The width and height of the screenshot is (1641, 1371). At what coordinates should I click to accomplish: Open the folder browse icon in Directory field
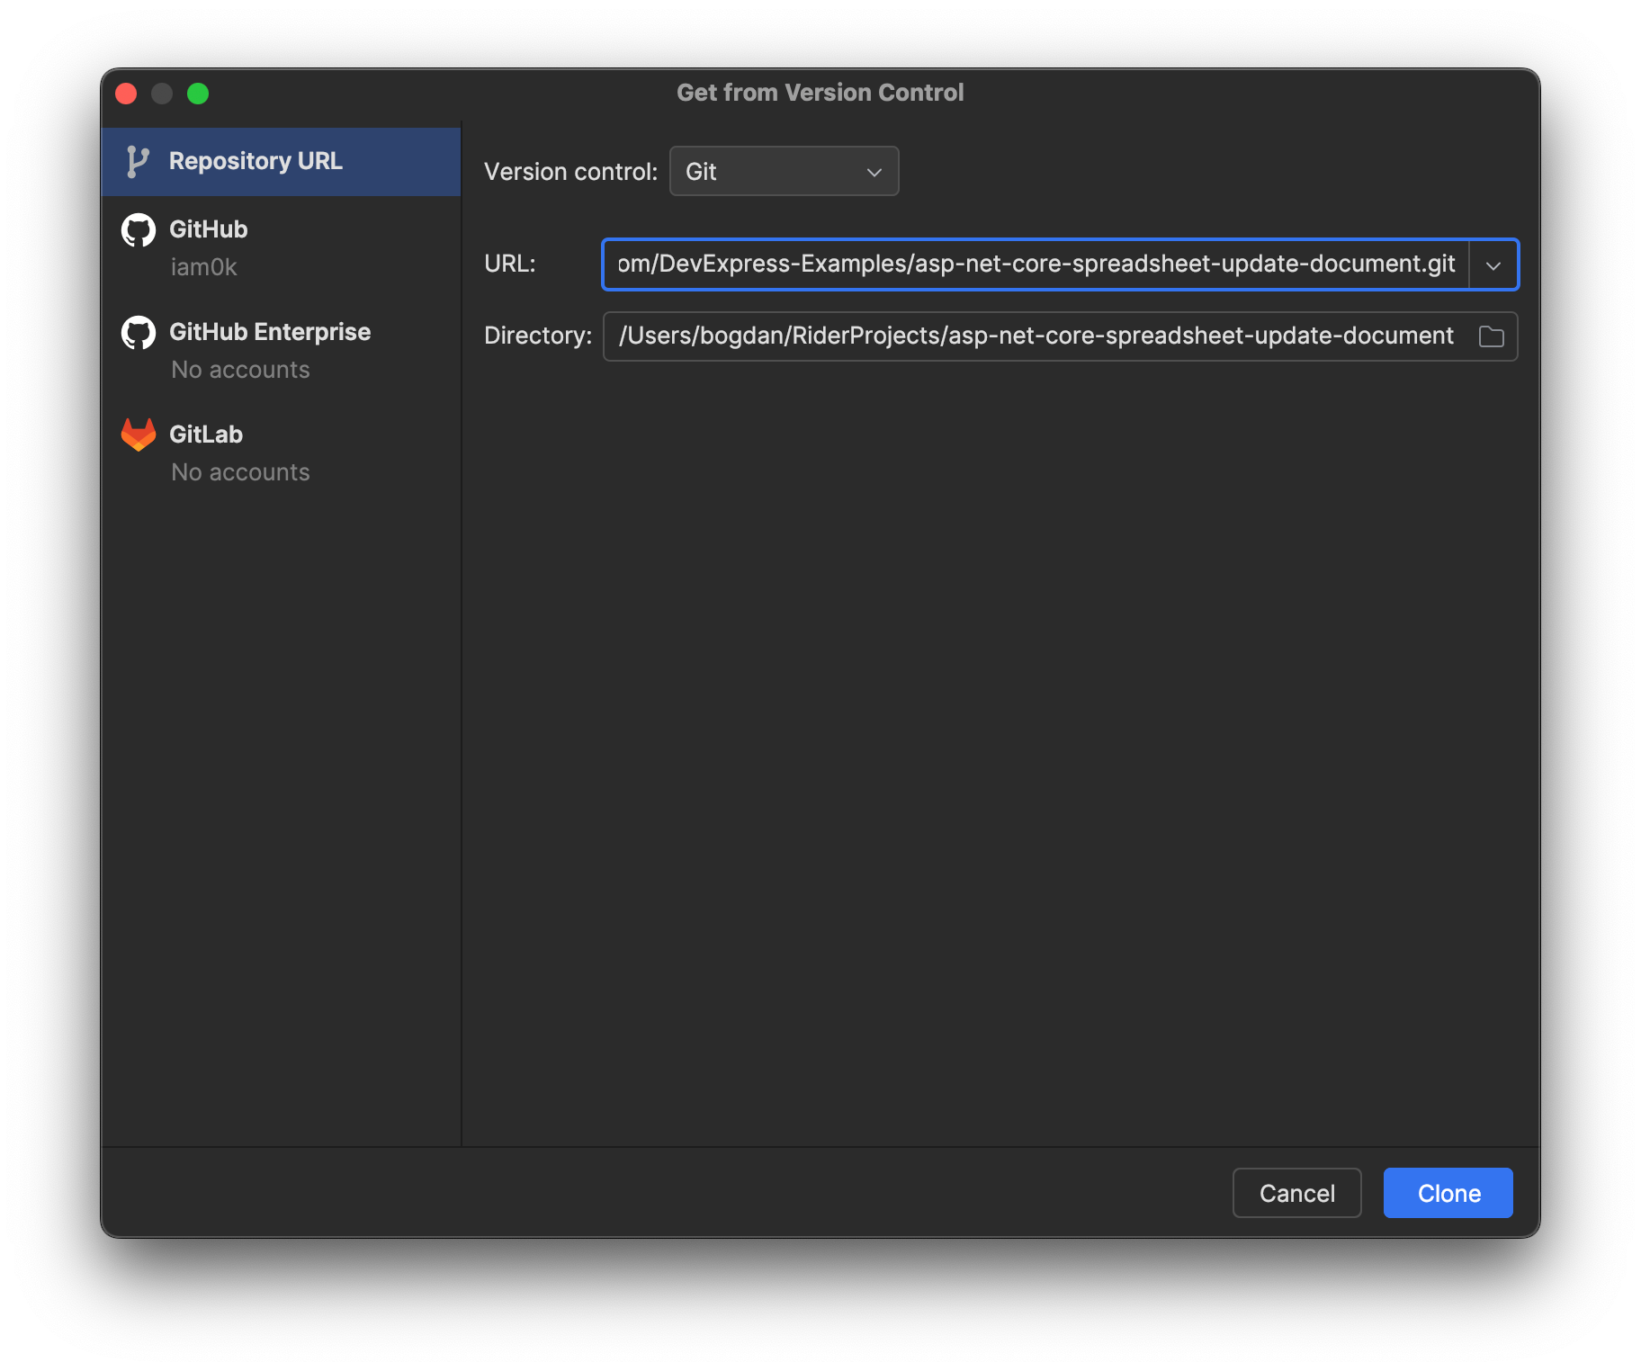(x=1491, y=336)
